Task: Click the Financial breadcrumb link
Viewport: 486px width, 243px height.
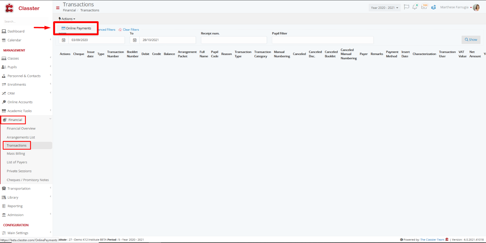Action: [x=70, y=10]
